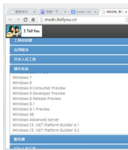Close the 登录成功 tab
Screen dimensions: 128x150
click(35, 12)
